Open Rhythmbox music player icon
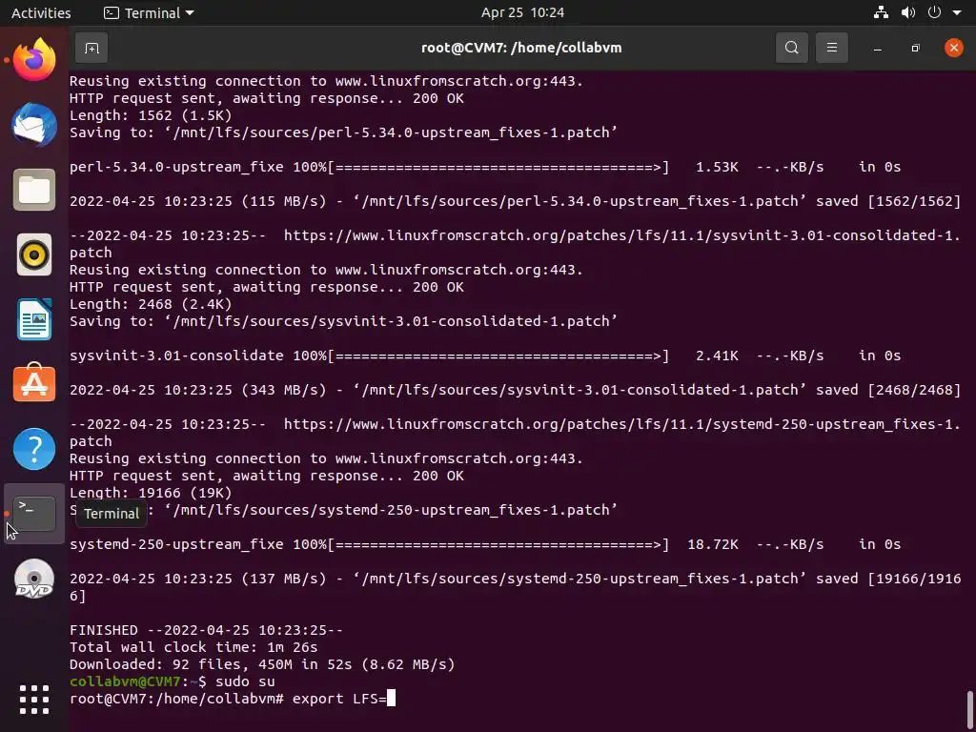Viewport: 976px width, 732px height. click(x=34, y=254)
